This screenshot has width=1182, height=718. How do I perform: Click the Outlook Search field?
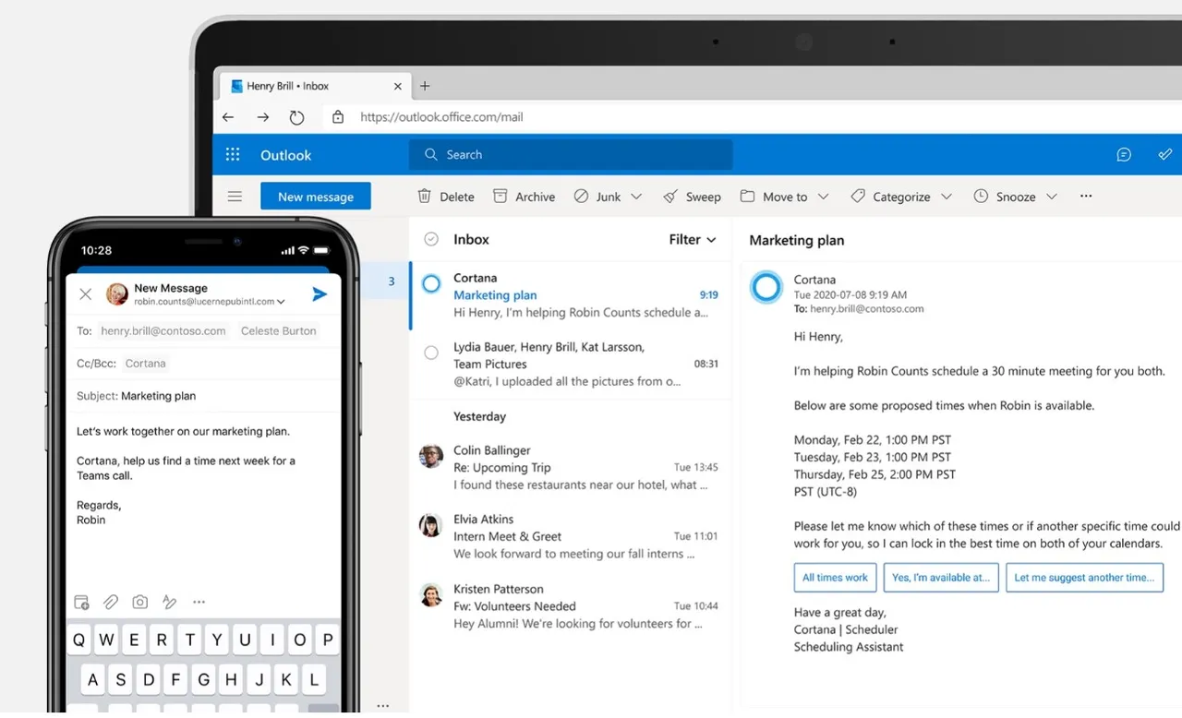571,155
